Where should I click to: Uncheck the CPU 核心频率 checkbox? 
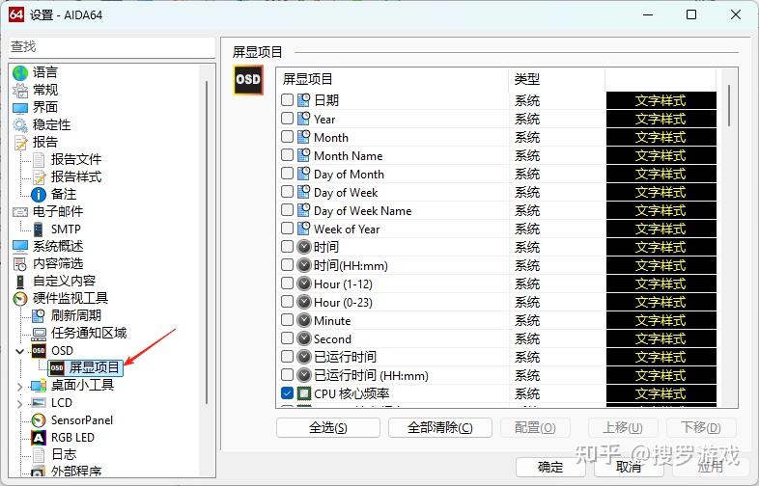(287, 393)
